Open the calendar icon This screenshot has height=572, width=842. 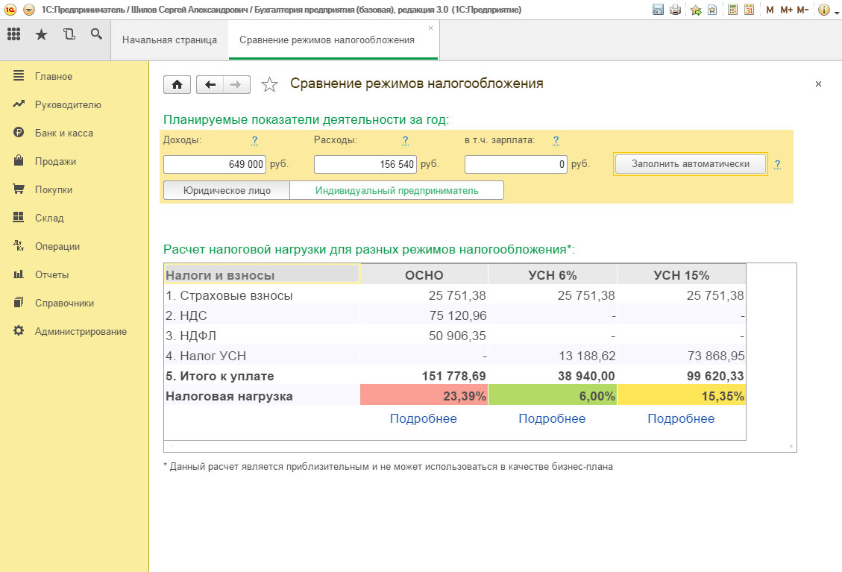point(749,10)
